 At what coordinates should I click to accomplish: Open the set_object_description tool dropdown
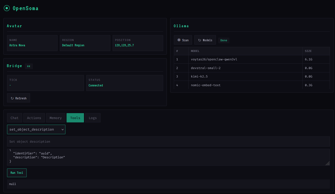(36, 129)
